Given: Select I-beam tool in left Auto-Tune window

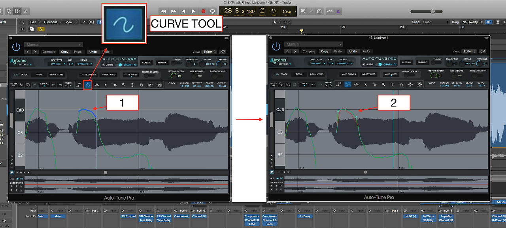Looking at the screenshot, I should pos(132,84).
